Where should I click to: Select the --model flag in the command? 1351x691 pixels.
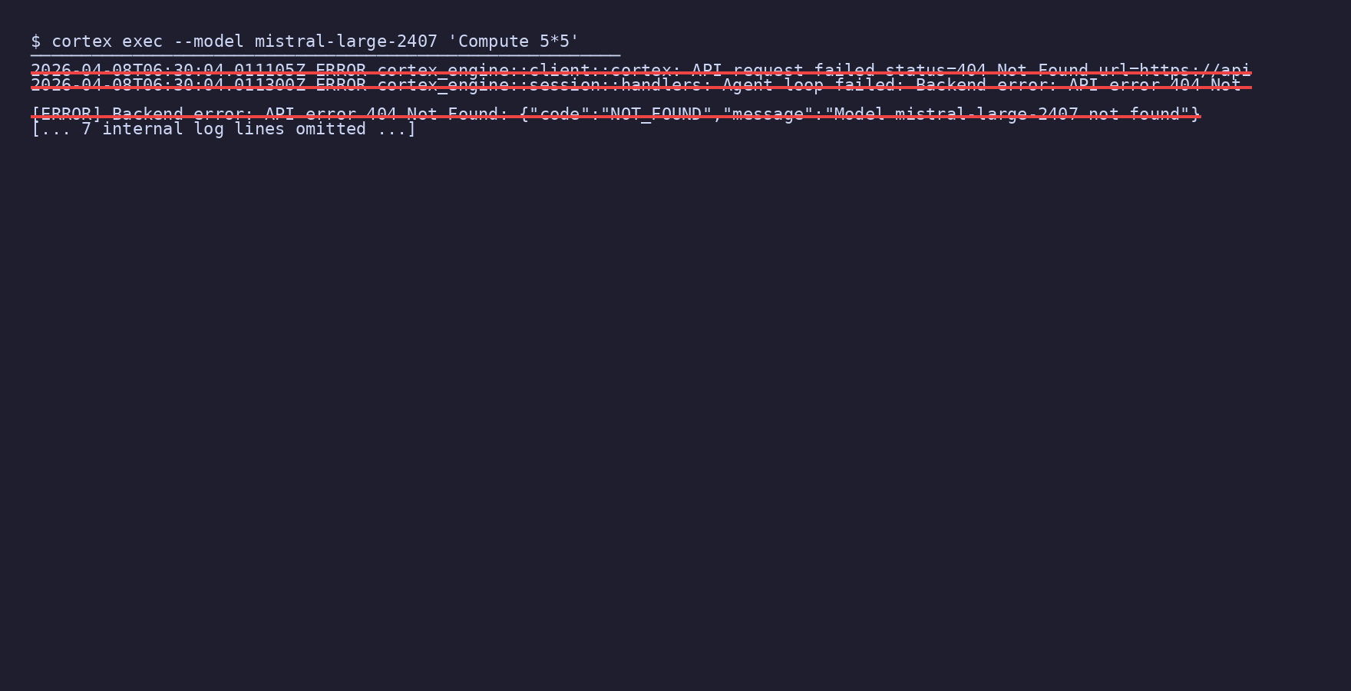(x=208, y=41)
